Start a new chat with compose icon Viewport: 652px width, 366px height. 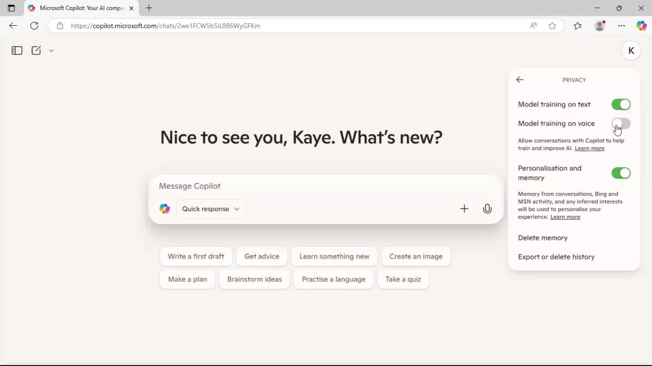(36, 50)
